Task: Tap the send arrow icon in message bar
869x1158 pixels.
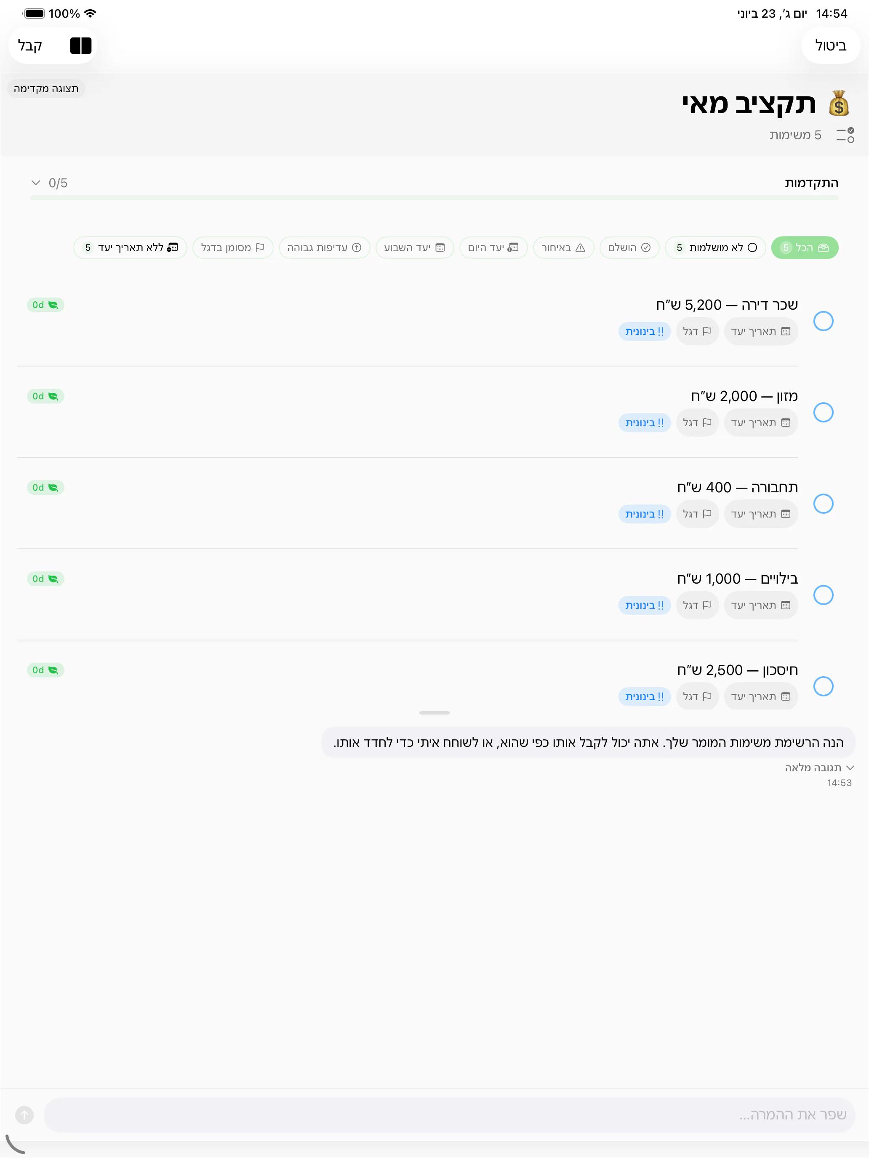Action: (24, 1115)
